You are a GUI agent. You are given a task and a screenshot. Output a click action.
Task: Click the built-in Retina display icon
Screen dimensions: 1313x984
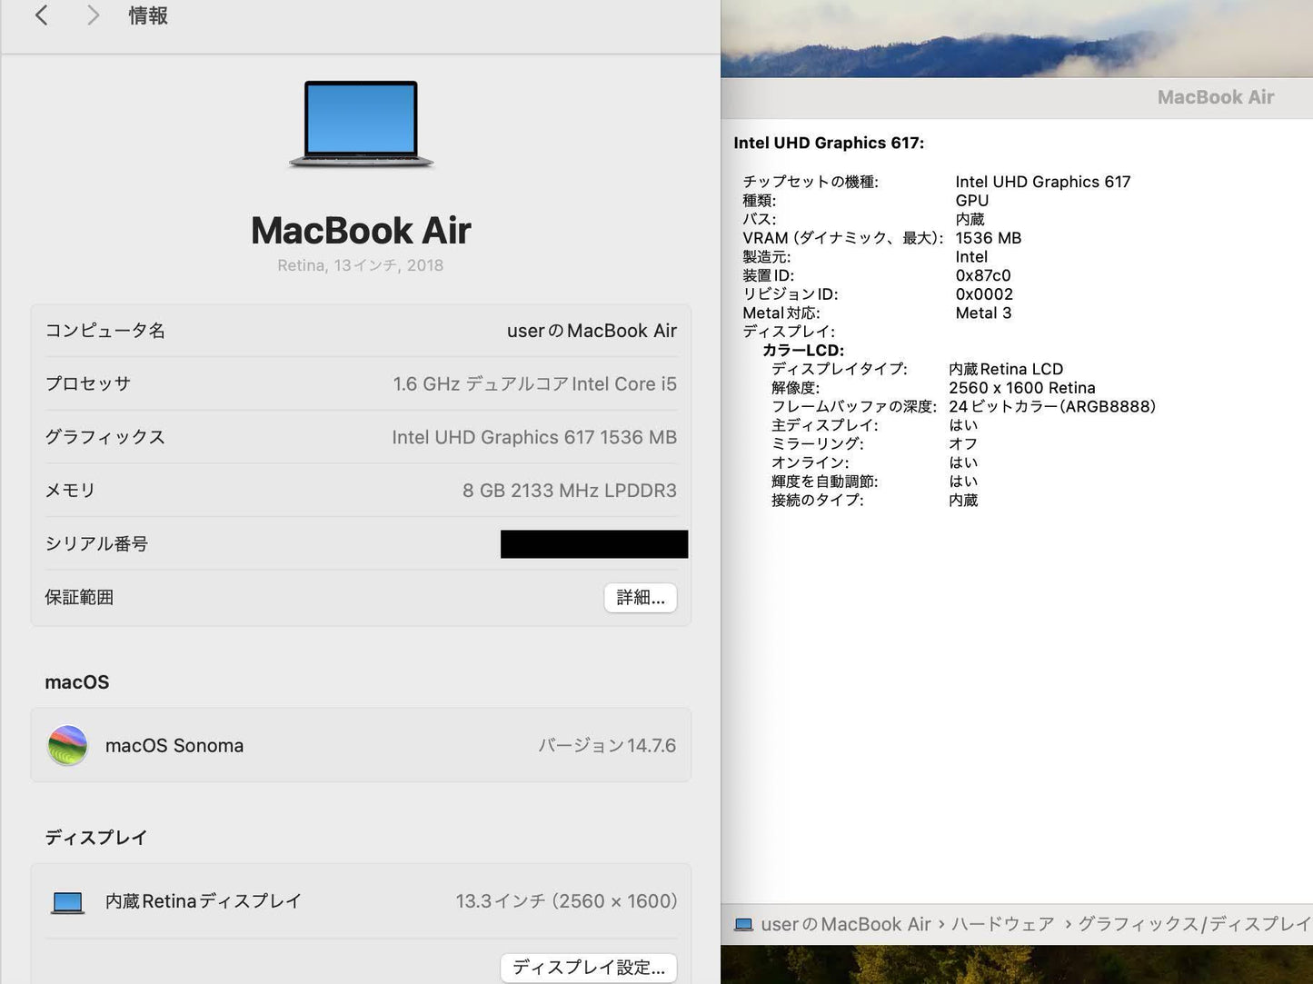click(x=67, y=900)
